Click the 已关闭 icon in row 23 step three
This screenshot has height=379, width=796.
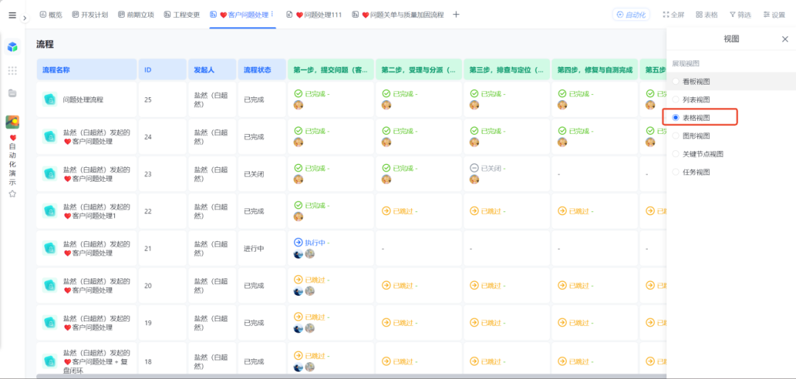pos(474,169)
